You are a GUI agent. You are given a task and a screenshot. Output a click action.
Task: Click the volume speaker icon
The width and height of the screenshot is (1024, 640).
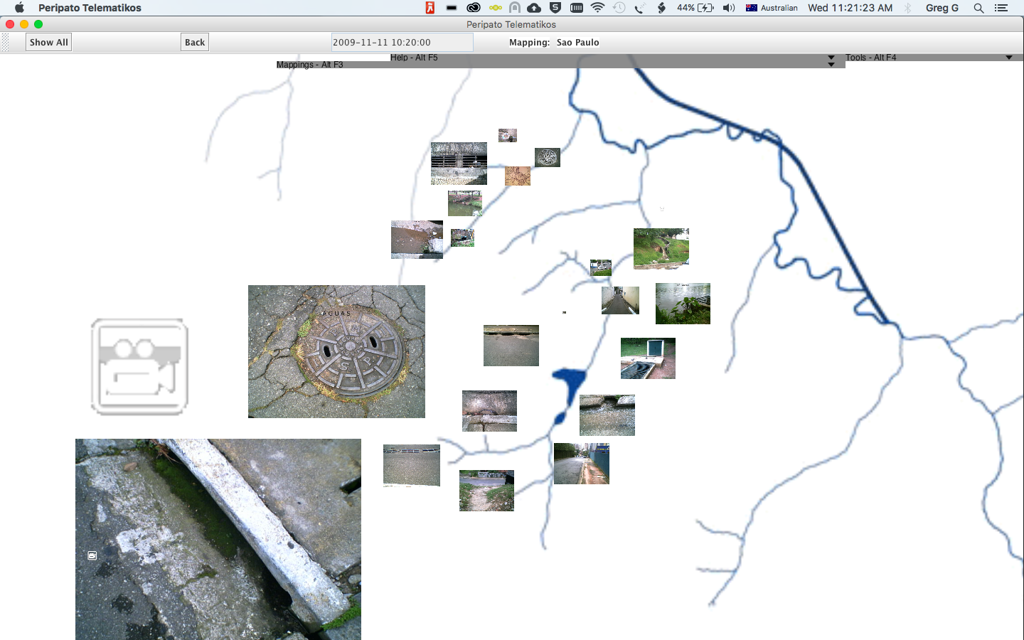728,8
